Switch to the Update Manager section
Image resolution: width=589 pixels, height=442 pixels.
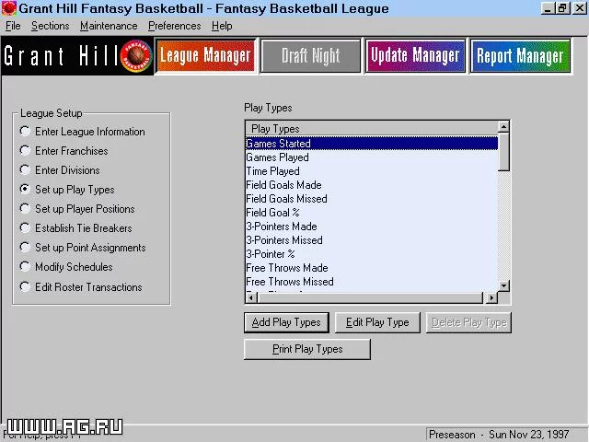415,55
